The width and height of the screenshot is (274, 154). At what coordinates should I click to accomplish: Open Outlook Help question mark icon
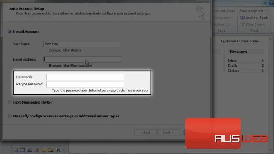click(271, 3)
